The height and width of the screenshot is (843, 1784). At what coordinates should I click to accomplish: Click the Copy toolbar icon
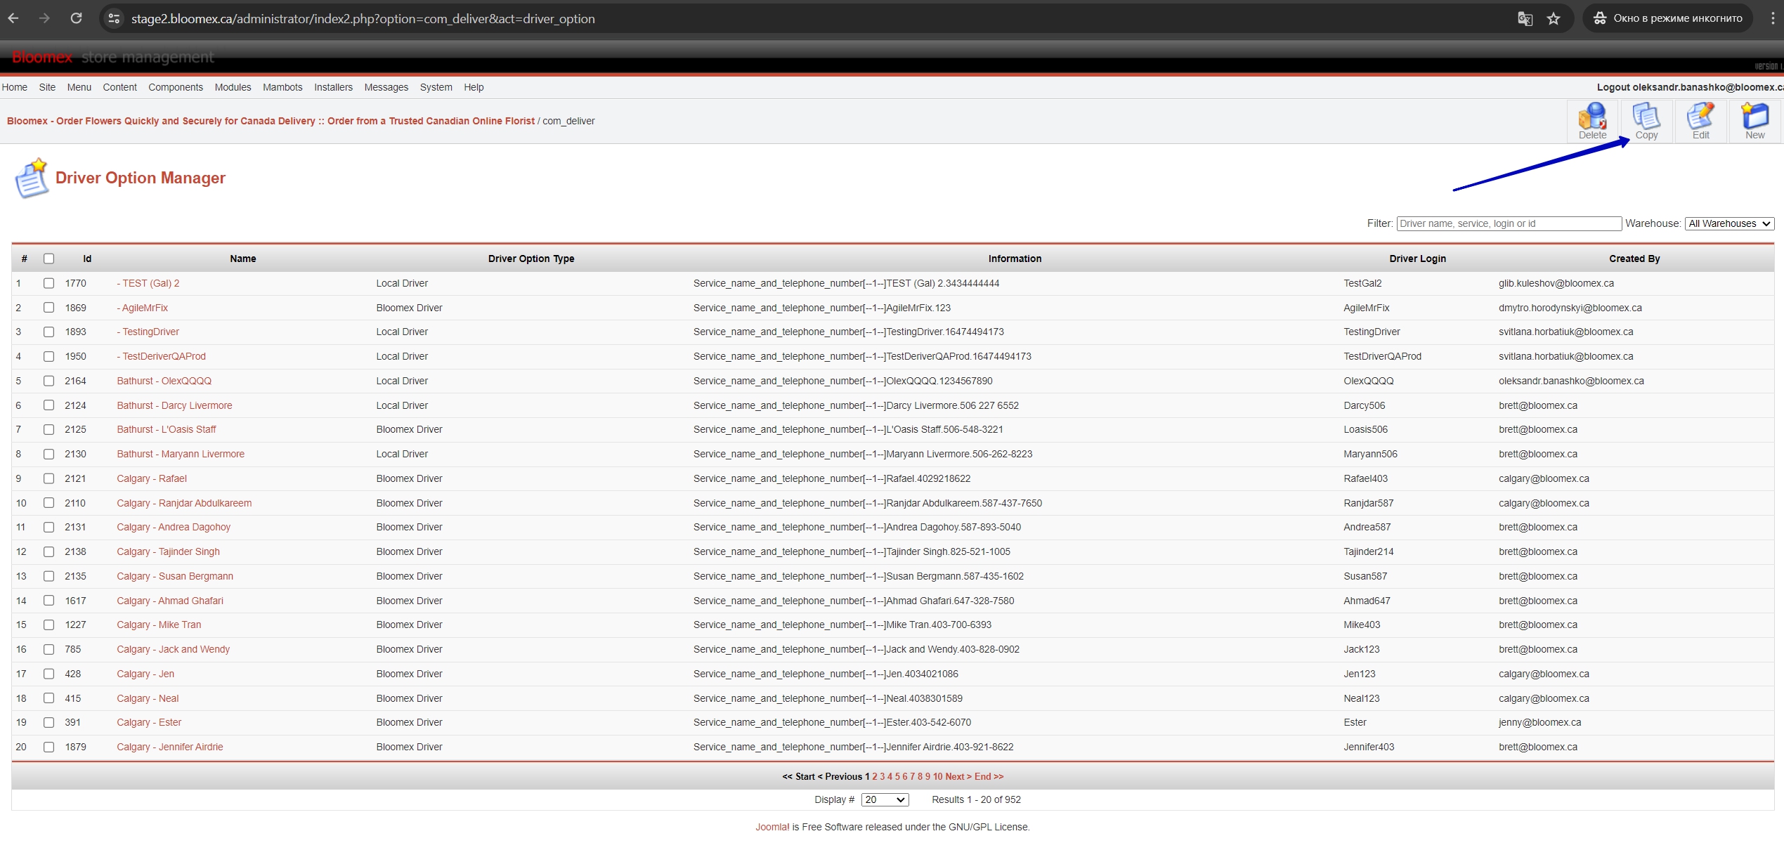(x=1646, y=122)
